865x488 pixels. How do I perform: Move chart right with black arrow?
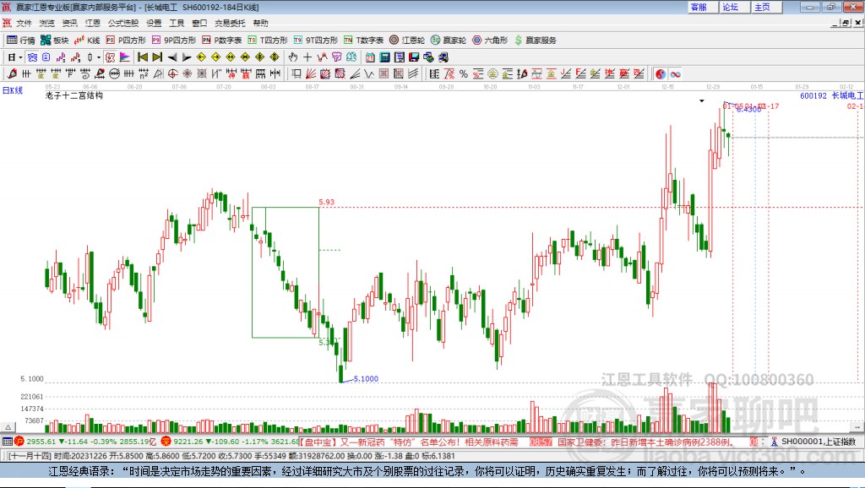click(x=187, y=57)
